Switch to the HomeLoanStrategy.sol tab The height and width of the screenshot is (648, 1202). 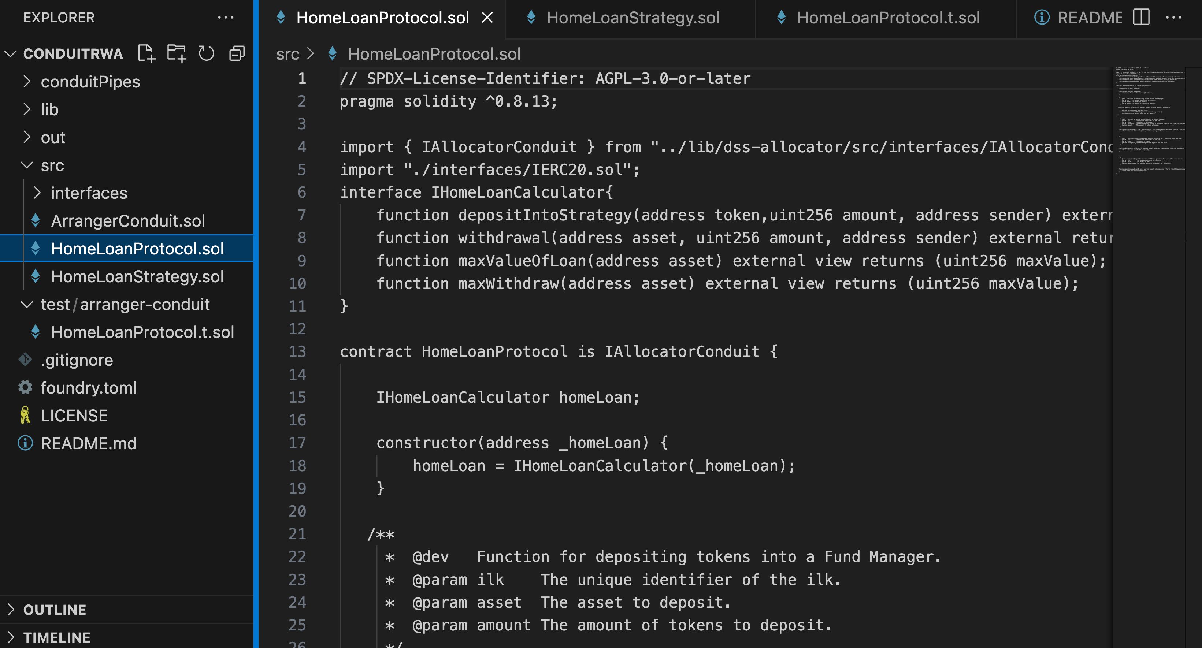[630, 18]
